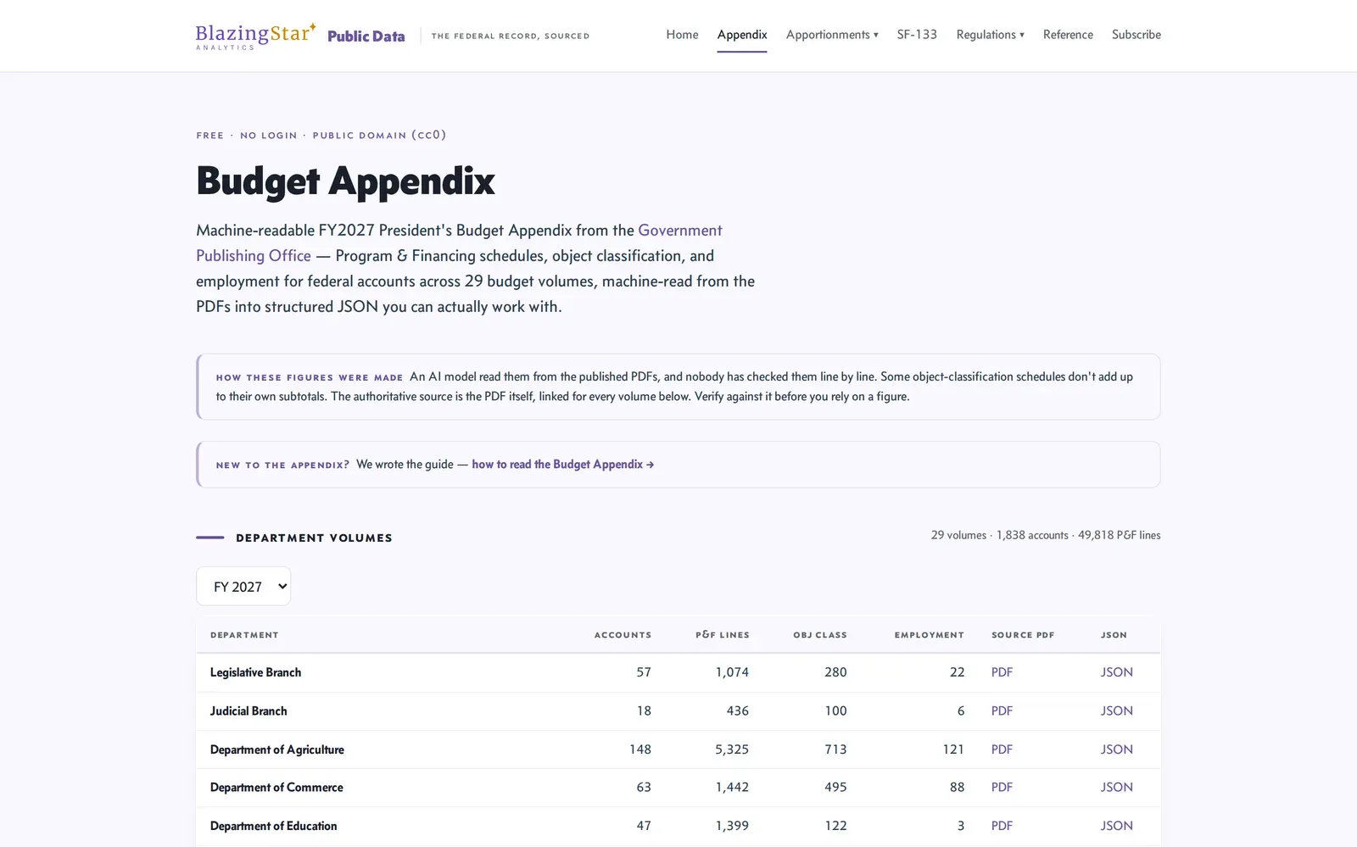Click the 713 Obj Class value
This screenshot has width=1357, height=847.
835,749
